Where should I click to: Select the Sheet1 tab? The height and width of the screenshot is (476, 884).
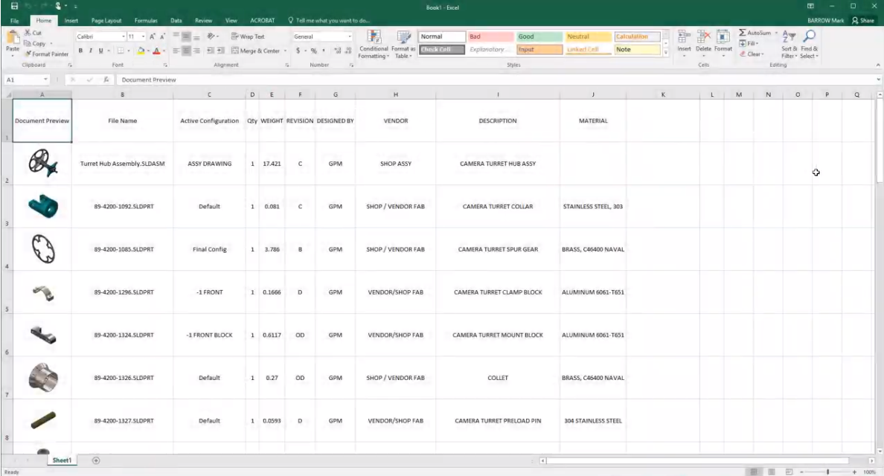62,460
